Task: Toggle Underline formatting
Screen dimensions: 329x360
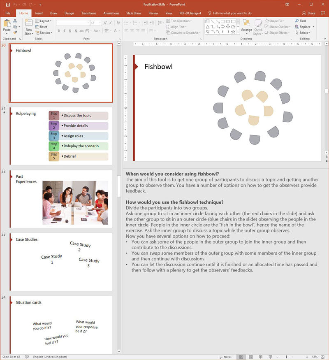Action: [x=70, y=30]
